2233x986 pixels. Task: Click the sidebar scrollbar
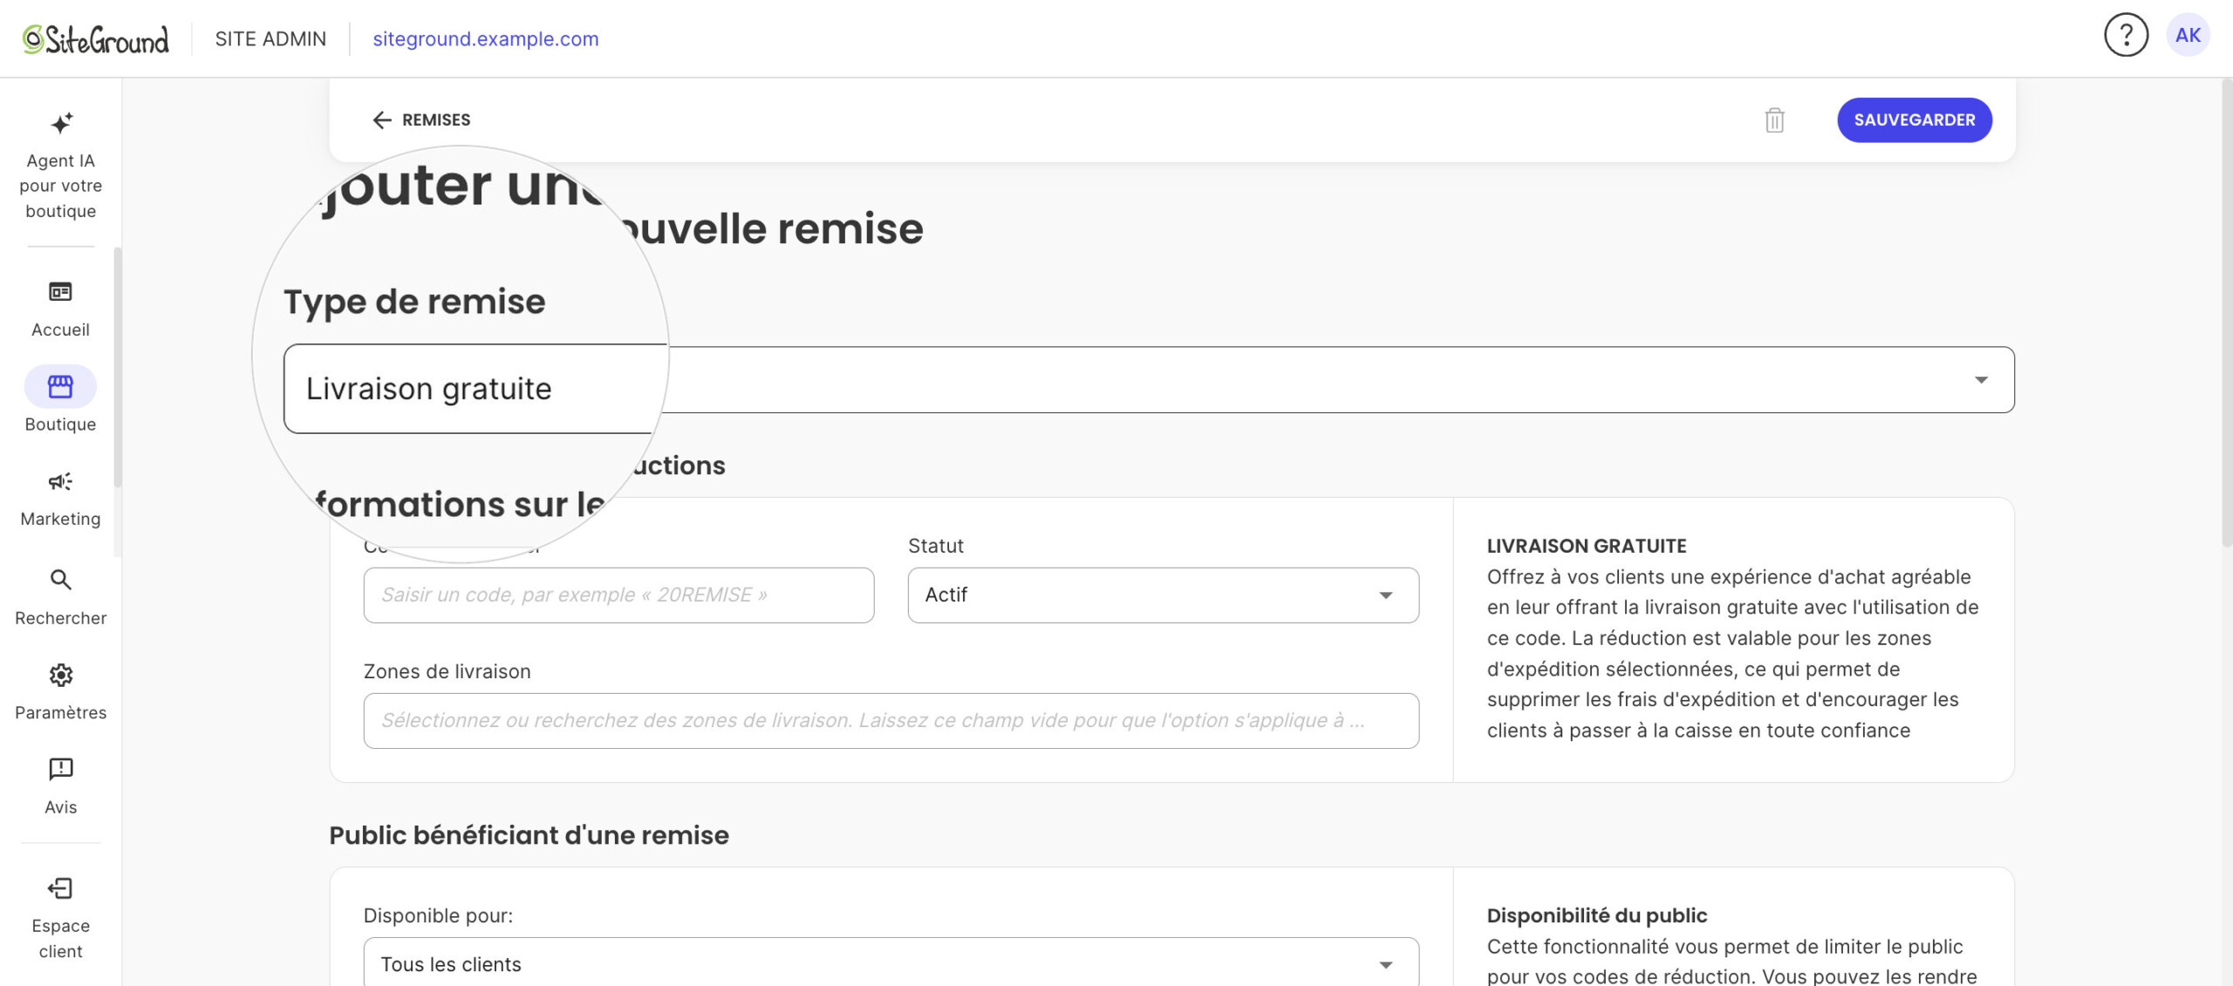tap(117, 366)
